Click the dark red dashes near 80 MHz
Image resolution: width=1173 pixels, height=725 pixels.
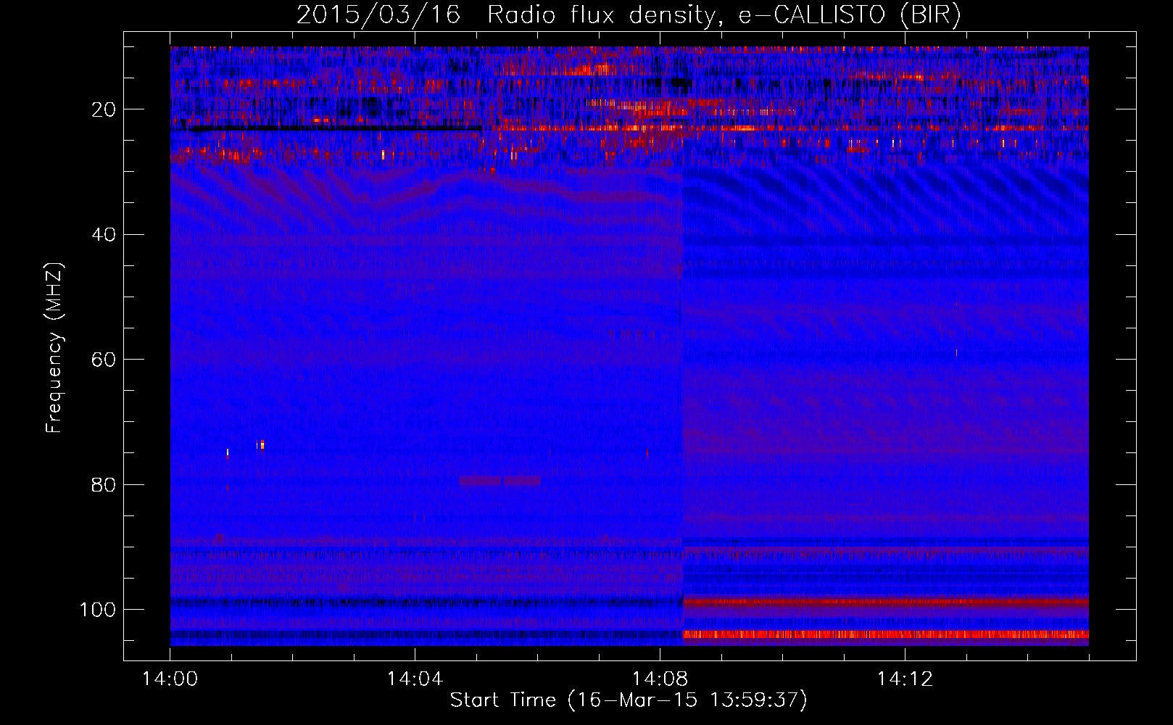[x=500, y=480]
